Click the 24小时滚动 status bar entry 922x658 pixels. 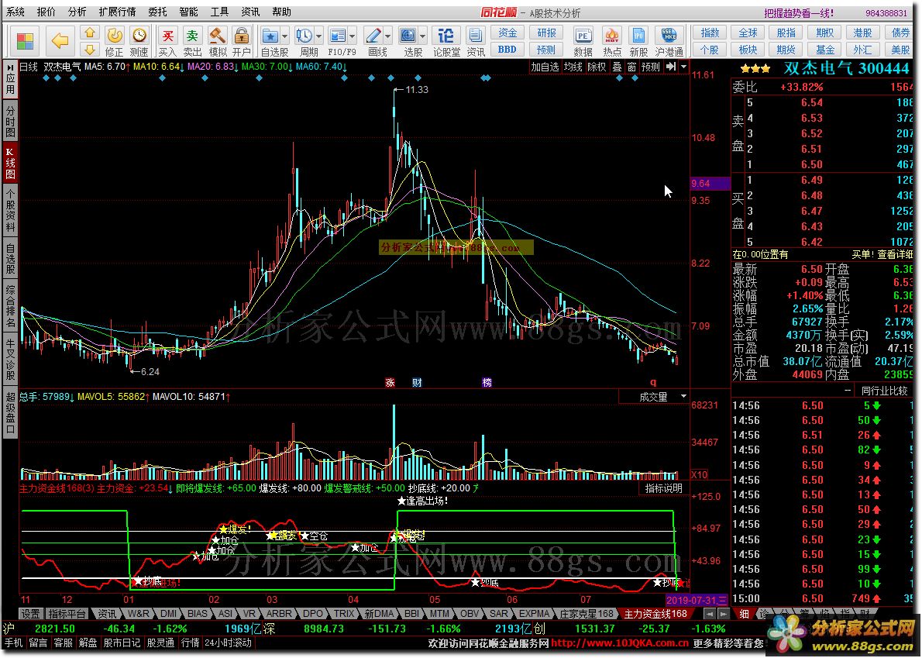click(227, 643)
